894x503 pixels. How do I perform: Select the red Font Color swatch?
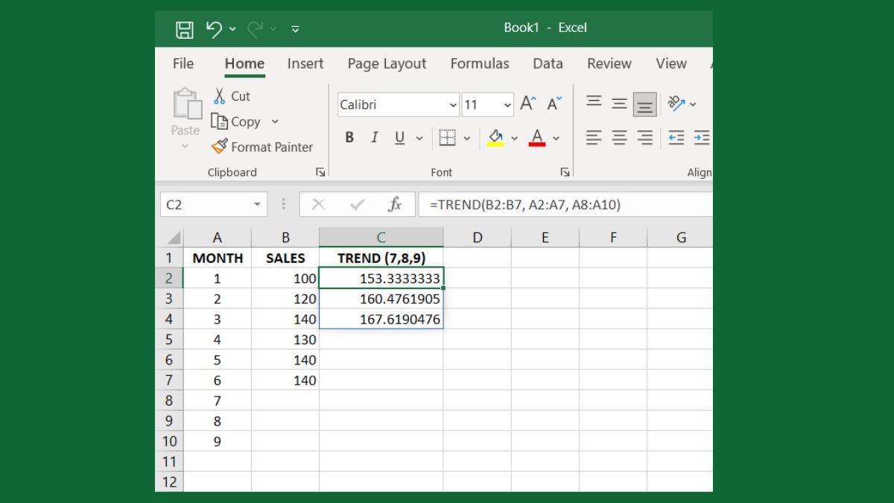coord(536,143)
